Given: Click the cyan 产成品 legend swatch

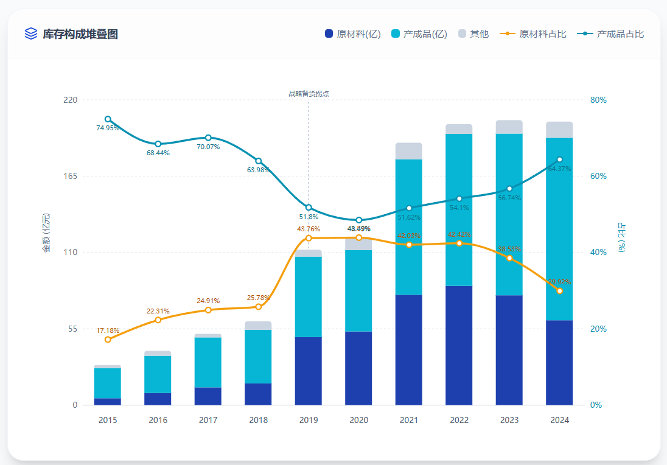Looking at the screenshot, I should click(396, 34).
